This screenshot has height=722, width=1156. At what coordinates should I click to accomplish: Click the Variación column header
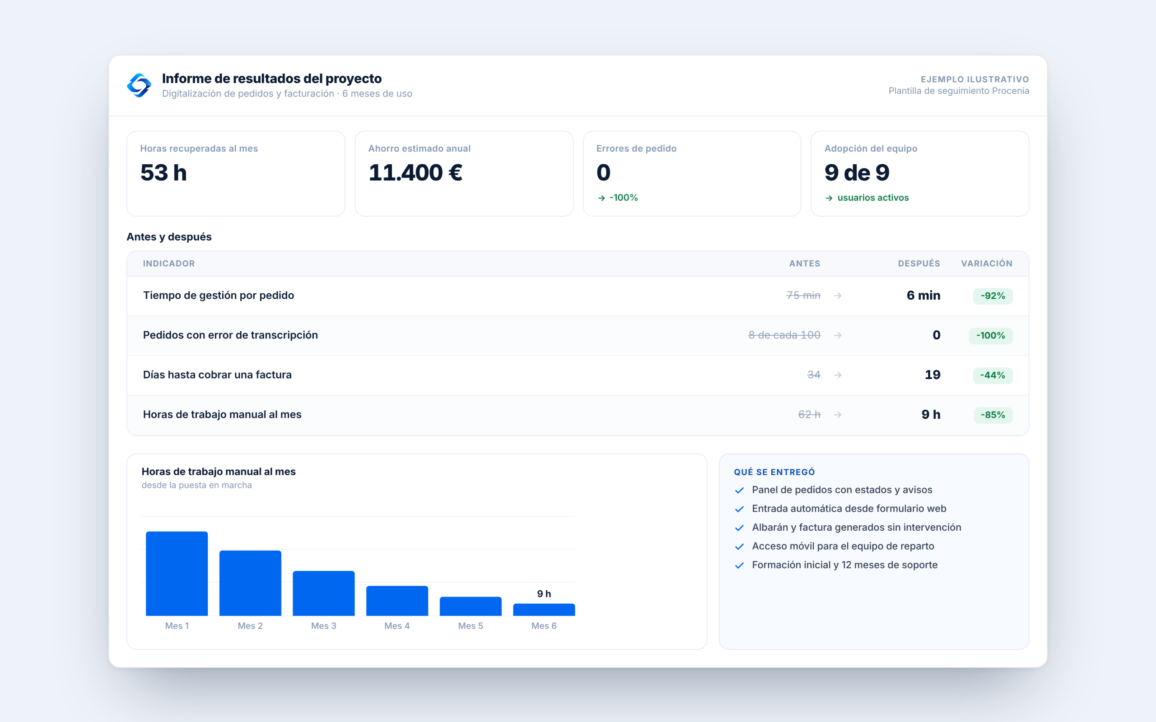987,264
